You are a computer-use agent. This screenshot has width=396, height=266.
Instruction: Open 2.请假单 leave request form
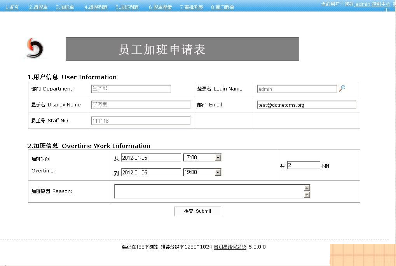(38, 7)
